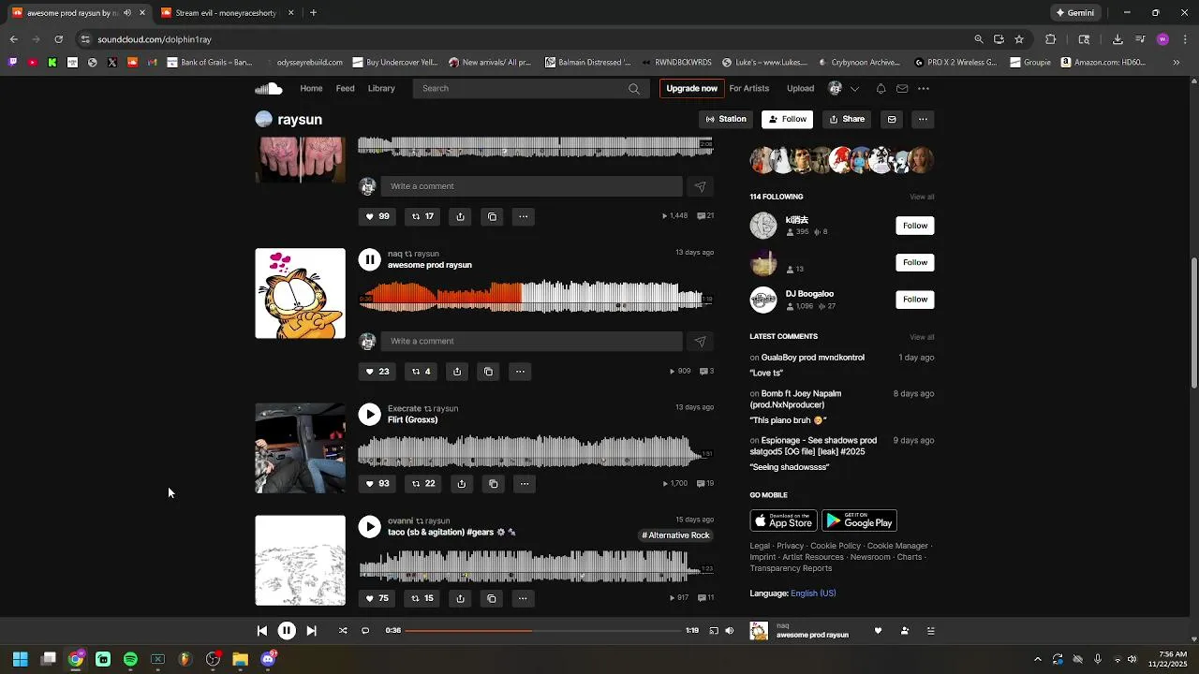Click the search magnifier icon
The image size is (1199, 674).
pos(634,89)
